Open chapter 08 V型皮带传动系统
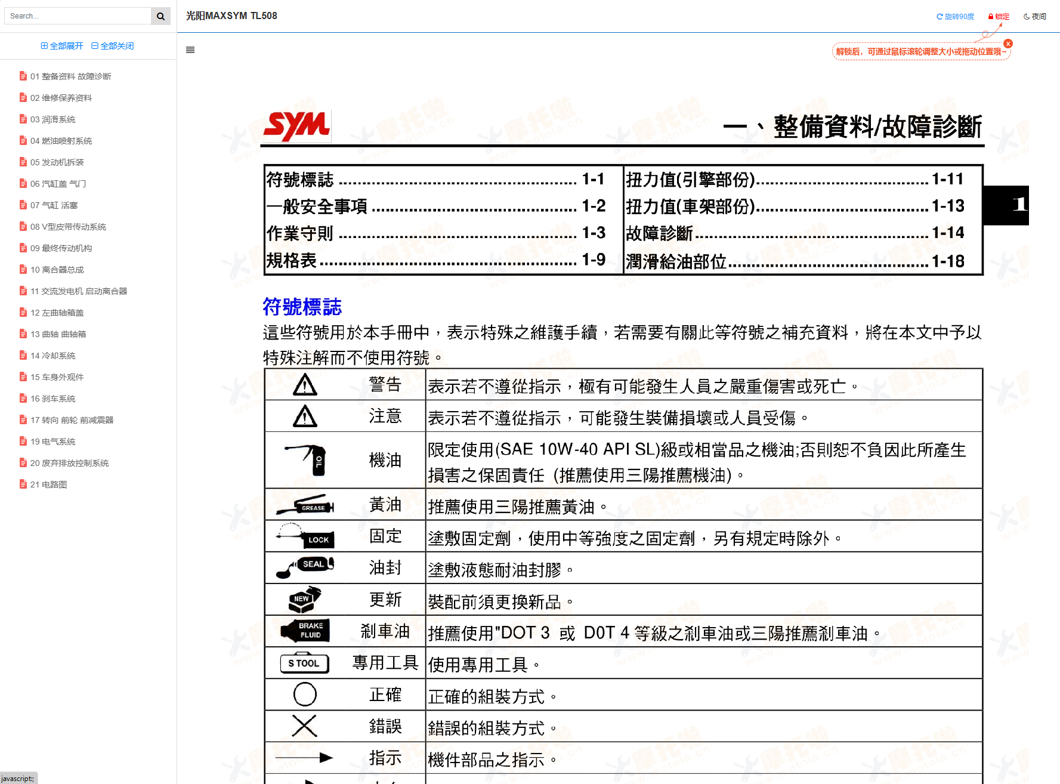This screenshot has width=1060, height=784. [69, 227]
